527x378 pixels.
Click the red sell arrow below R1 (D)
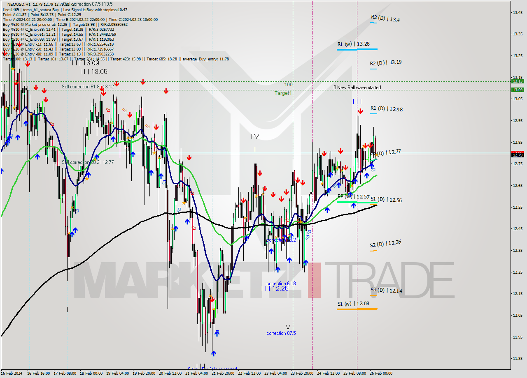(360, 111)
